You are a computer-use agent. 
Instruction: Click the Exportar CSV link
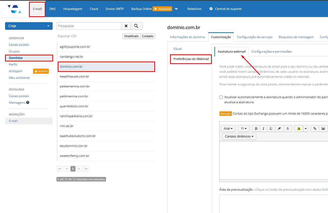point(67,36)
